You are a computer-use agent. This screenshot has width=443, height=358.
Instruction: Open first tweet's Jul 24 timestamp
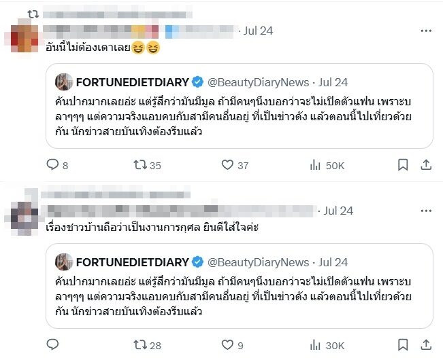pos(258,31)
